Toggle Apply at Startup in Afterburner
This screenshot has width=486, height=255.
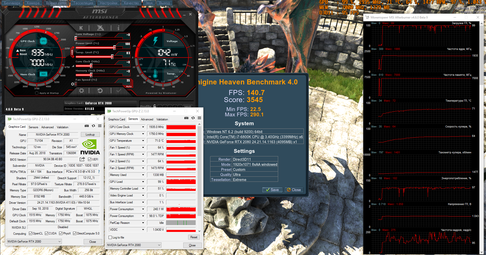(37, 93)
